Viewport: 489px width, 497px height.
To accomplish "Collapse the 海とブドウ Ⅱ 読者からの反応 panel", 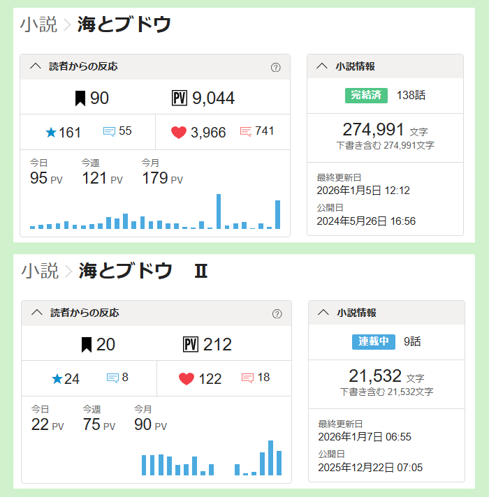I will (38, 313).
